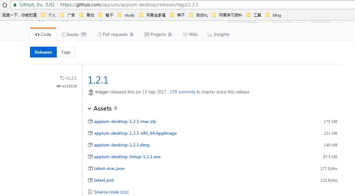Open the 智子 bookmark folder
Viewport: 355px width, 196px height.
pos(106,15)
